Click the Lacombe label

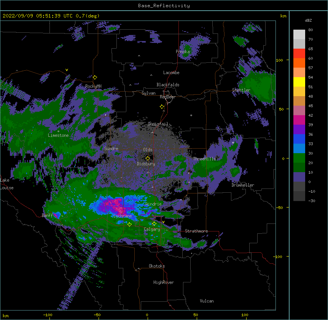click(x=171, y=73)
